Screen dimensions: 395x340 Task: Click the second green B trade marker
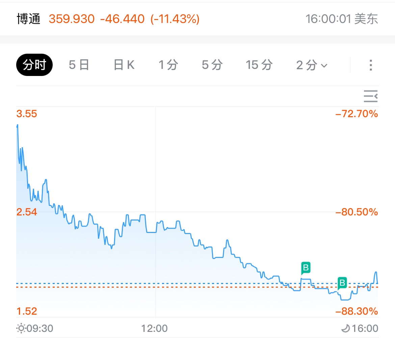point(342,283)
